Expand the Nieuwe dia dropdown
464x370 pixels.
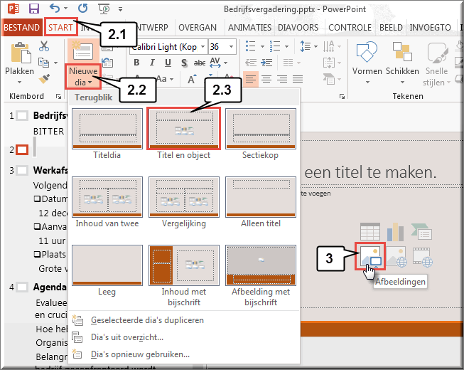click(x=83, y=77)
